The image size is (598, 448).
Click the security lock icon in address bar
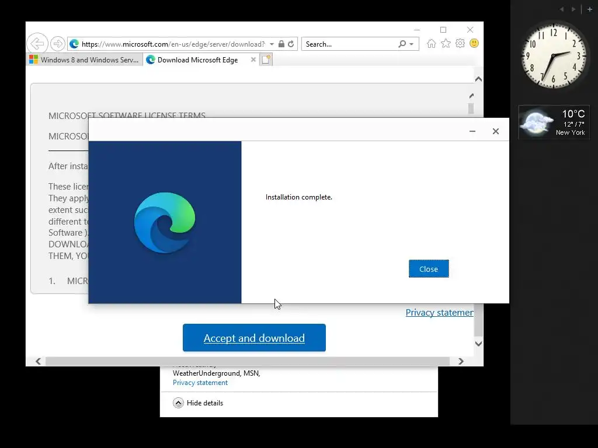click(281, 44)
